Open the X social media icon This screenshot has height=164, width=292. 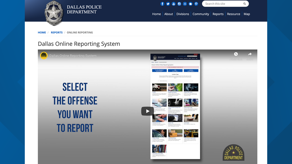185,4
